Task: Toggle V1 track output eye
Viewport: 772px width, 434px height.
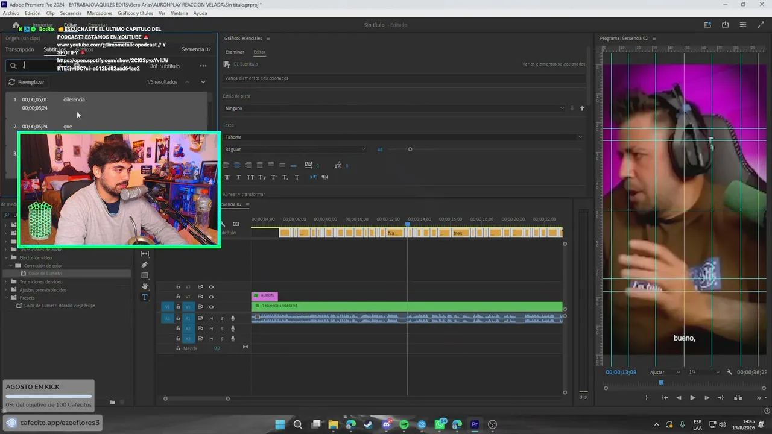Action: [211, 307]
